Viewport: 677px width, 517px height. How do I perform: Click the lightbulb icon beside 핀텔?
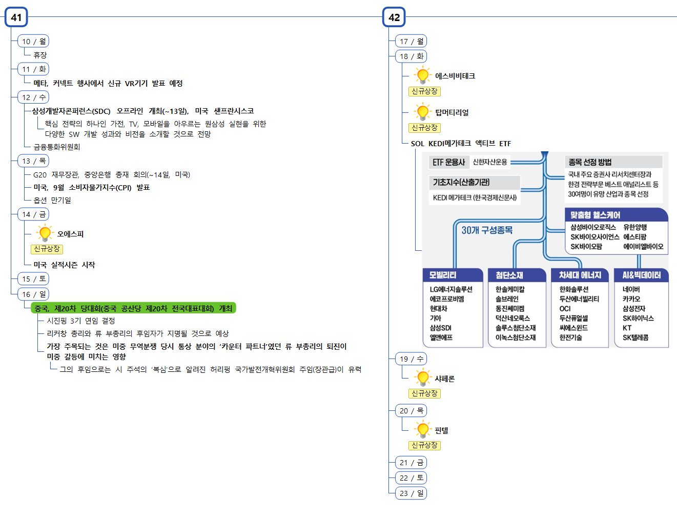click(x=422, y=430)
